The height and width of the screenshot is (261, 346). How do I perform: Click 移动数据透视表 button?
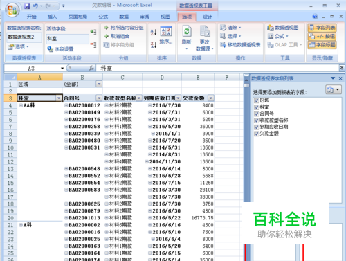(240, 45)
